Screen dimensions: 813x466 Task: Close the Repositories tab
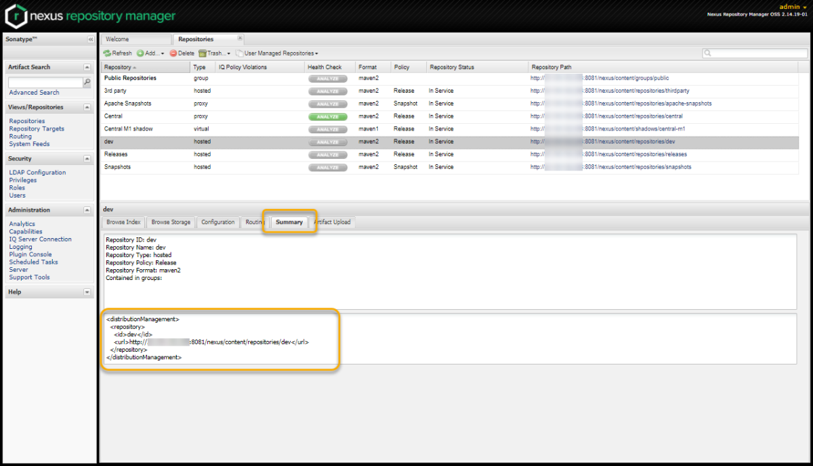tap(240, 38)
